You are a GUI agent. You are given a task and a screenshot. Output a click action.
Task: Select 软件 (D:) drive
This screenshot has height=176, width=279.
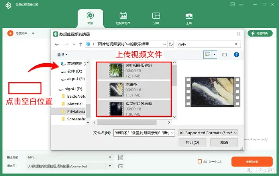(72, 71)
